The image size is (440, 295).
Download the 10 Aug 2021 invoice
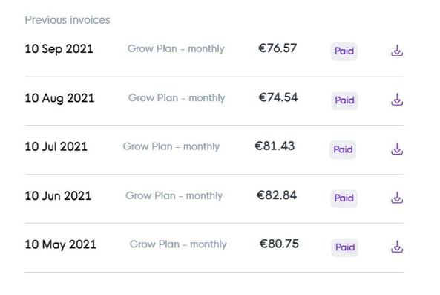(397, 100)
